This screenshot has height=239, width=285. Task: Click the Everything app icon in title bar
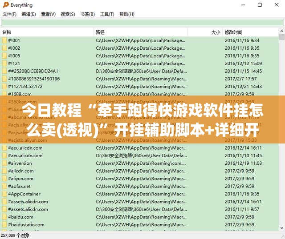click(6, 5)
